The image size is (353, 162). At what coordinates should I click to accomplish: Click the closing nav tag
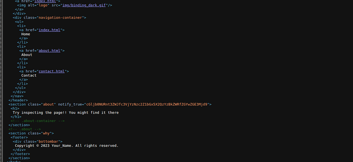coord(17,96)
